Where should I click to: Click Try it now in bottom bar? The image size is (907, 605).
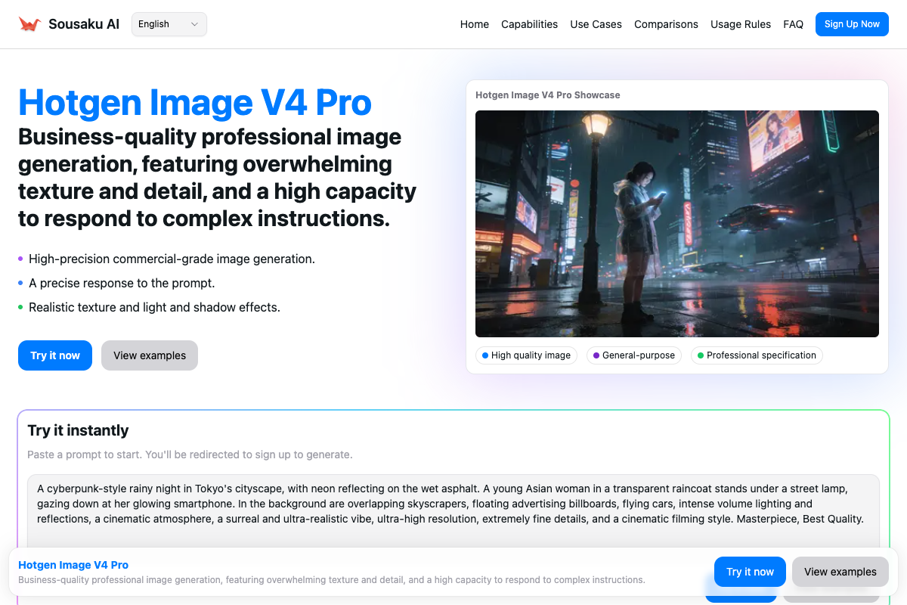[750, 572]
